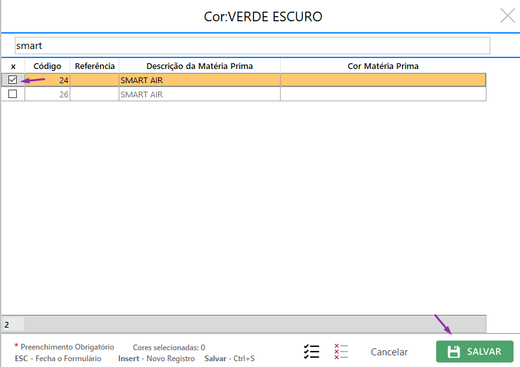Click the Referência column header
520x367 pixels.
(x=94, y=66)
